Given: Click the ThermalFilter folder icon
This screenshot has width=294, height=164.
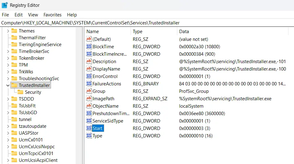Looking at the screenshot, I should click(x=14, y=37).
